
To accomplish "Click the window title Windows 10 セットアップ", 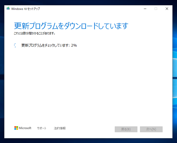I will (x=25, y=9).
